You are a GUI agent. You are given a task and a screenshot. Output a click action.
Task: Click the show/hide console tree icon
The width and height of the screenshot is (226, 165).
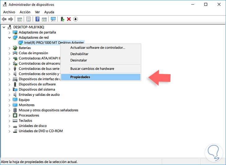[x=20, y=19]
